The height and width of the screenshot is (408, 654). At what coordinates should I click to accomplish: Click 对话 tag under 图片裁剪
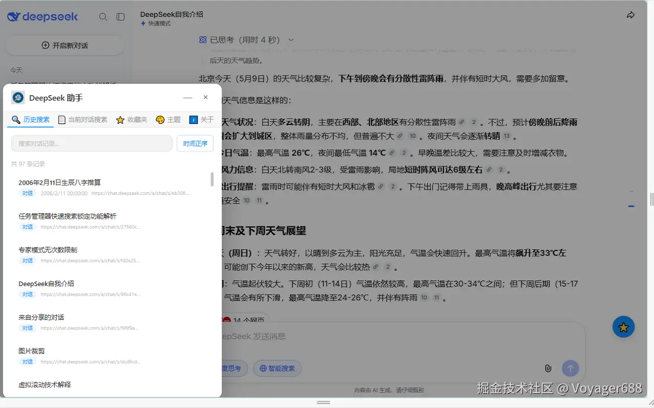pyautogui.click(x=28, y=362)
